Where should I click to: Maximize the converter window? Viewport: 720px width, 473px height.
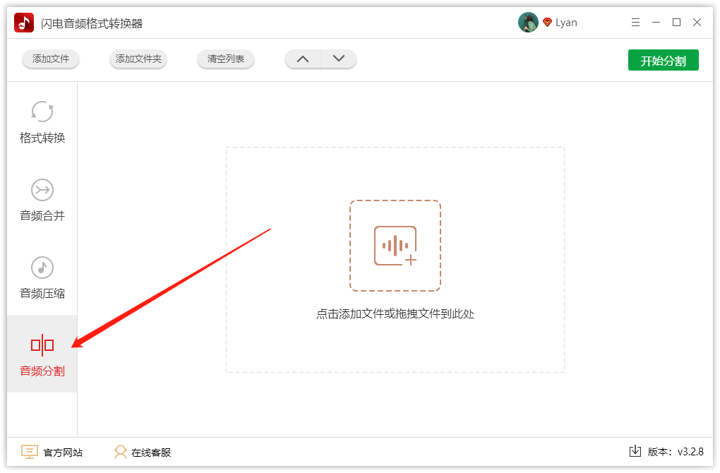[x=676, y=22]
